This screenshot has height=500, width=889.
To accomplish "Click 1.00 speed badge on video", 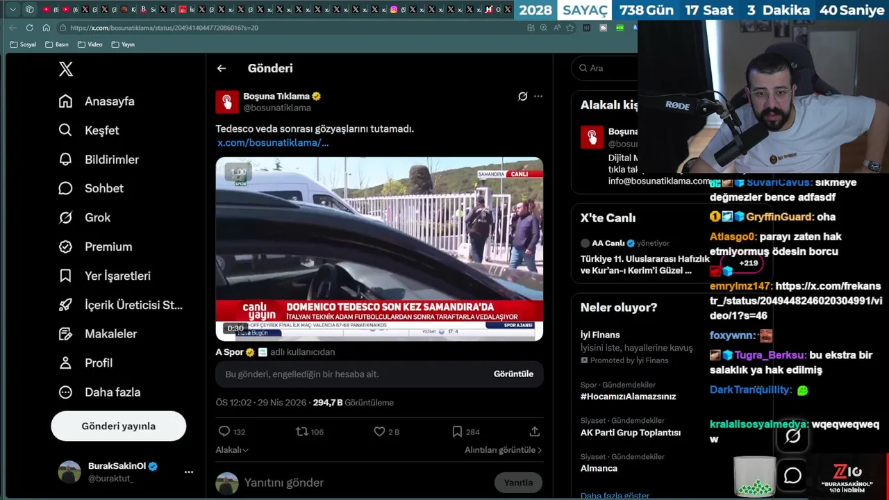I will 238,172.
